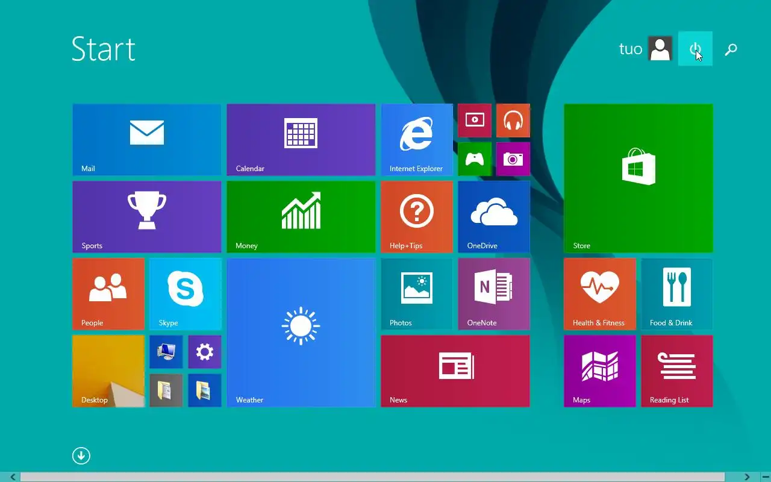Click the Power options button

(x=695, y=49)
